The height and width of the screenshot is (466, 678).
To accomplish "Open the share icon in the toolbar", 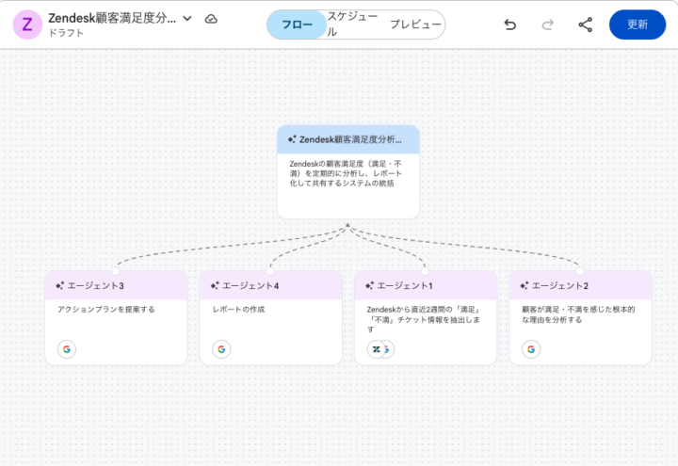I will [585, 24].
